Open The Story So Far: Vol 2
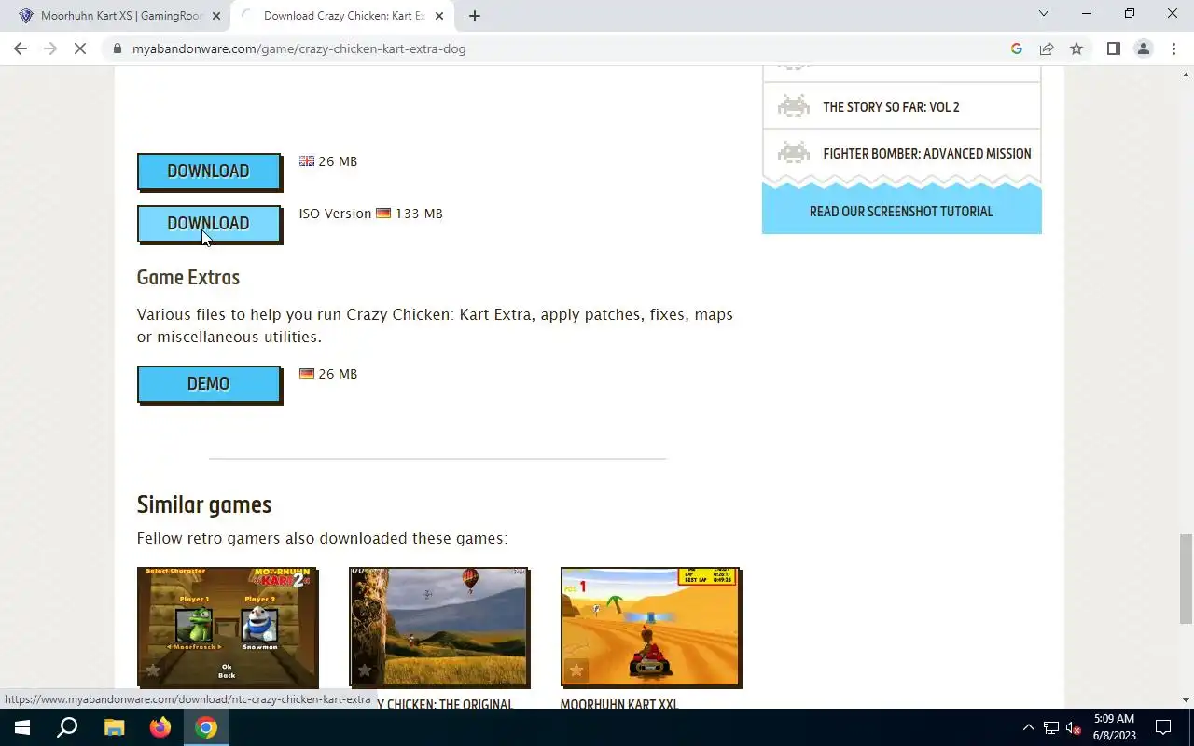The height and width of the screenshot is (746, 1194). (891, 106)
